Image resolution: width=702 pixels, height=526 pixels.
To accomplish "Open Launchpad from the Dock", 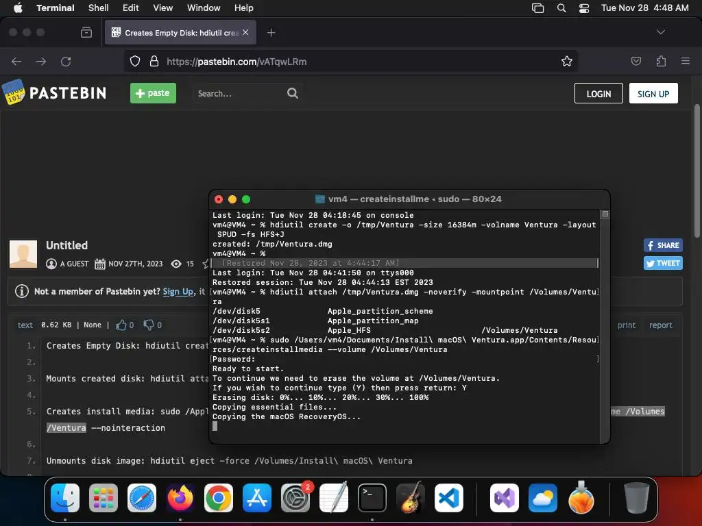I will pos(104,497).
